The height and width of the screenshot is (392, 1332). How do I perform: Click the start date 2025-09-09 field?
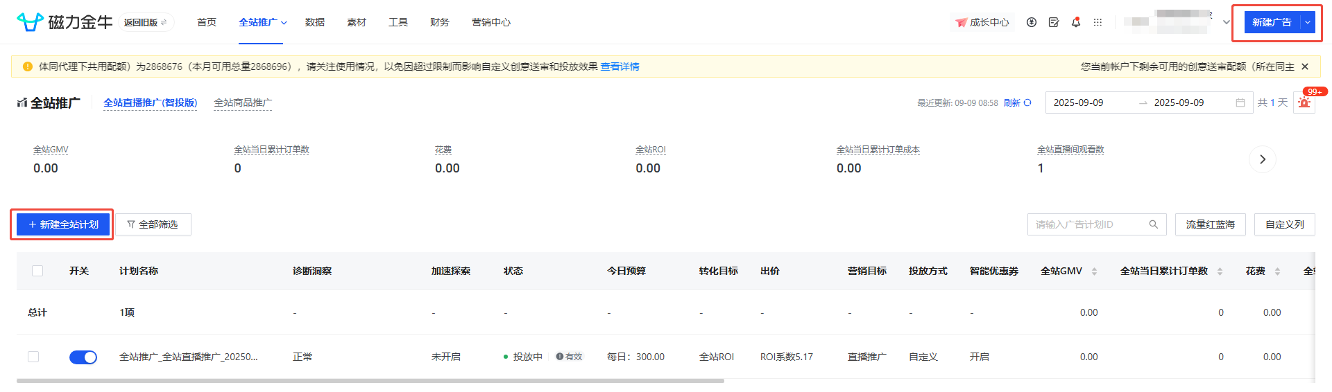coord(1078,103)
